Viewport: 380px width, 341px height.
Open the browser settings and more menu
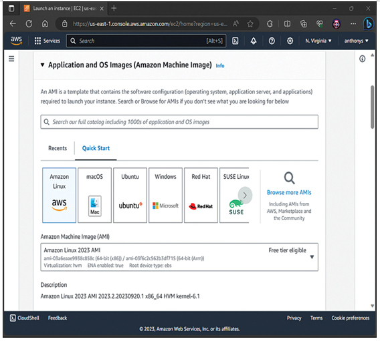(353, 23)
